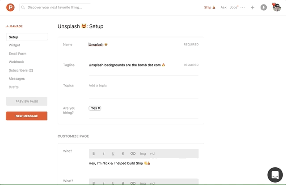The width and height of the screenshot is (286, 185).
Task: Open the Messages section
Action: click(x=17, y=78)
